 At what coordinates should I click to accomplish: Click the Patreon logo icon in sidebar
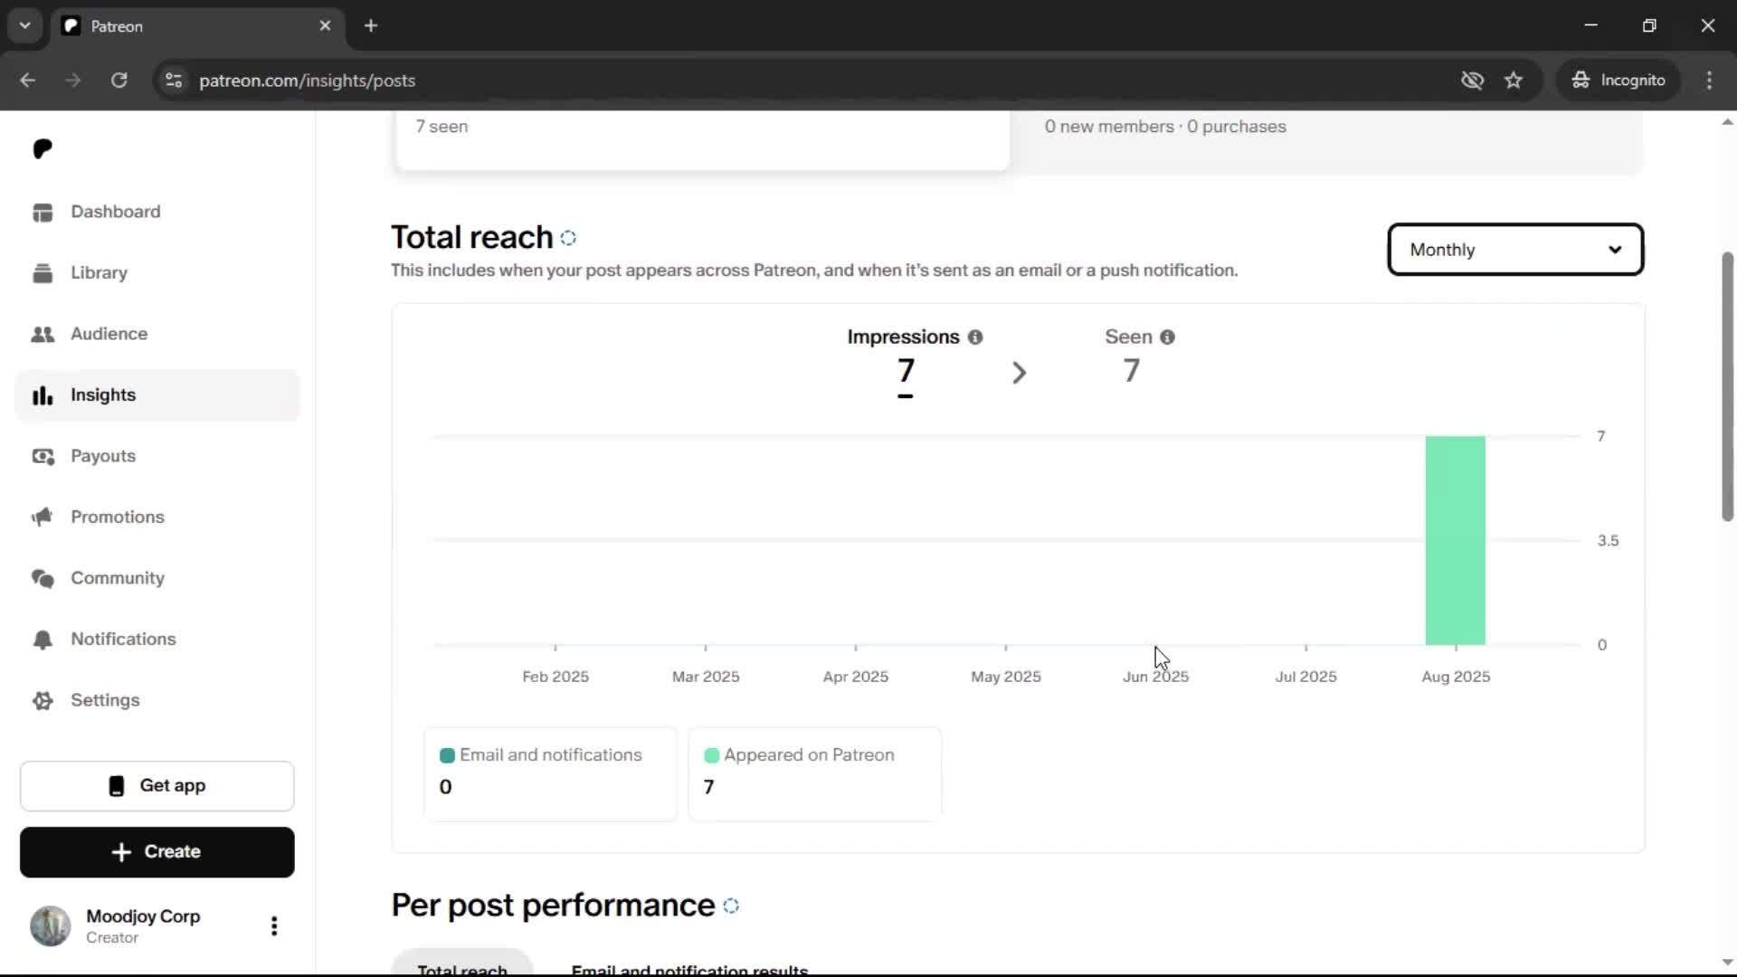coord(43,148)
